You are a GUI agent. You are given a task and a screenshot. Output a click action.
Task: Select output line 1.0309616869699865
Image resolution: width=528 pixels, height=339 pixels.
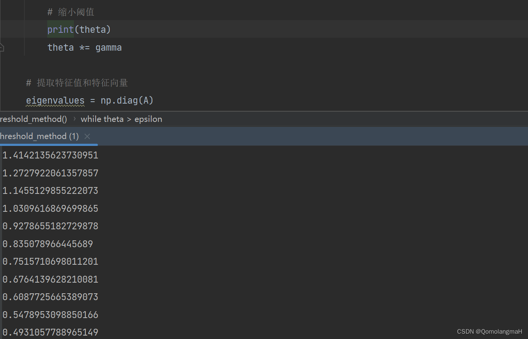[50, 208]
